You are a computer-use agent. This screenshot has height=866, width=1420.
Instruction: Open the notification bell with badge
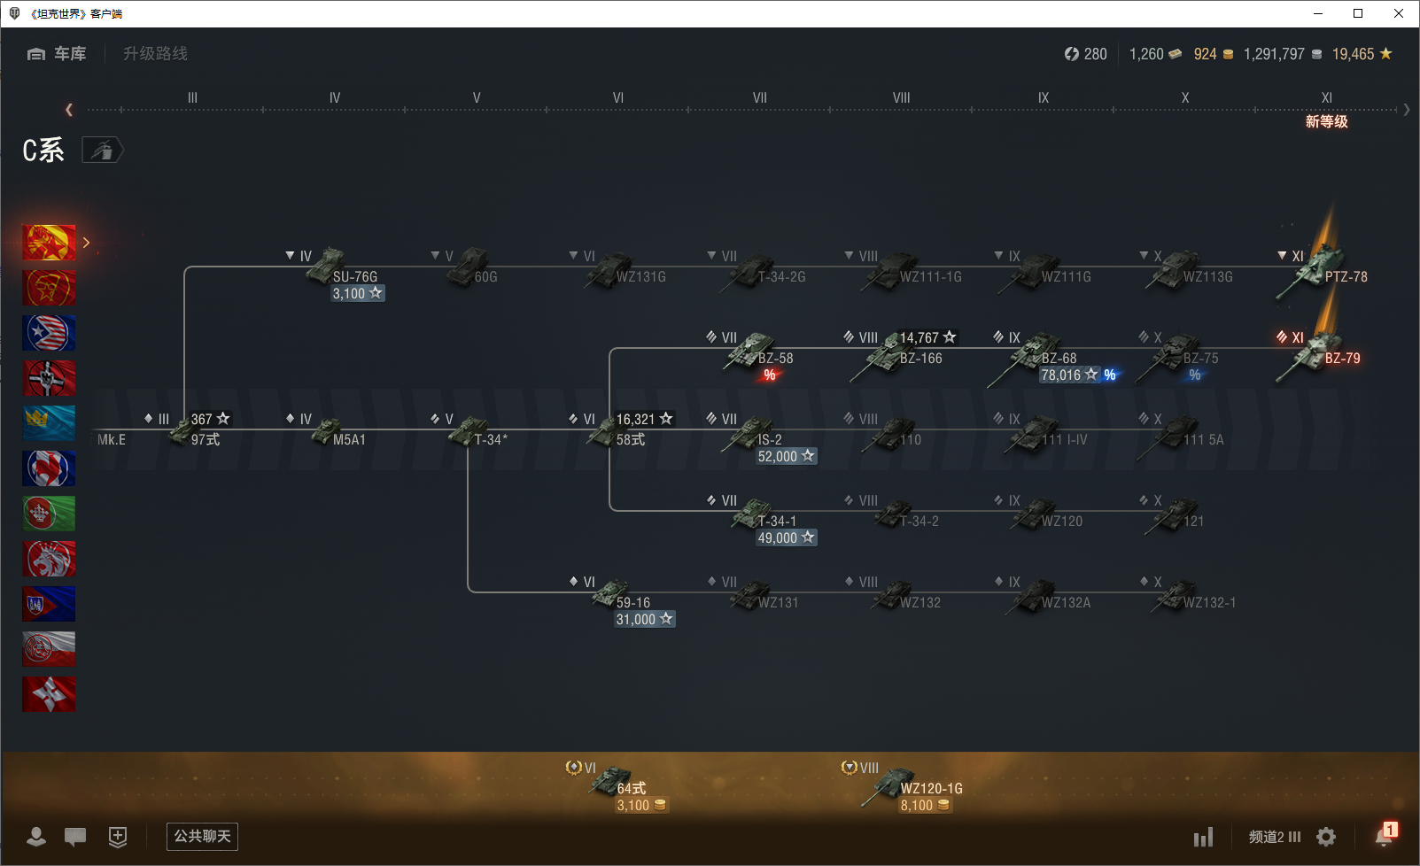point(1385,834)
